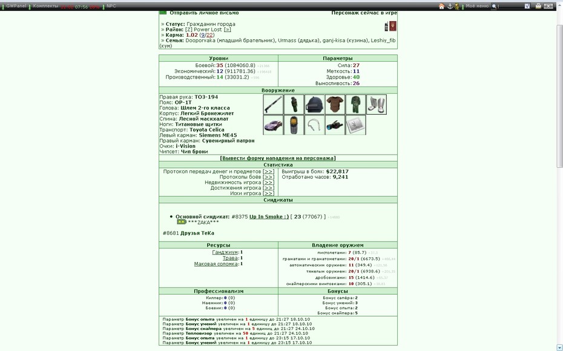Click the time 07:56 in top panel
This screenshot has width=563, height=351.
coord(81,7)
